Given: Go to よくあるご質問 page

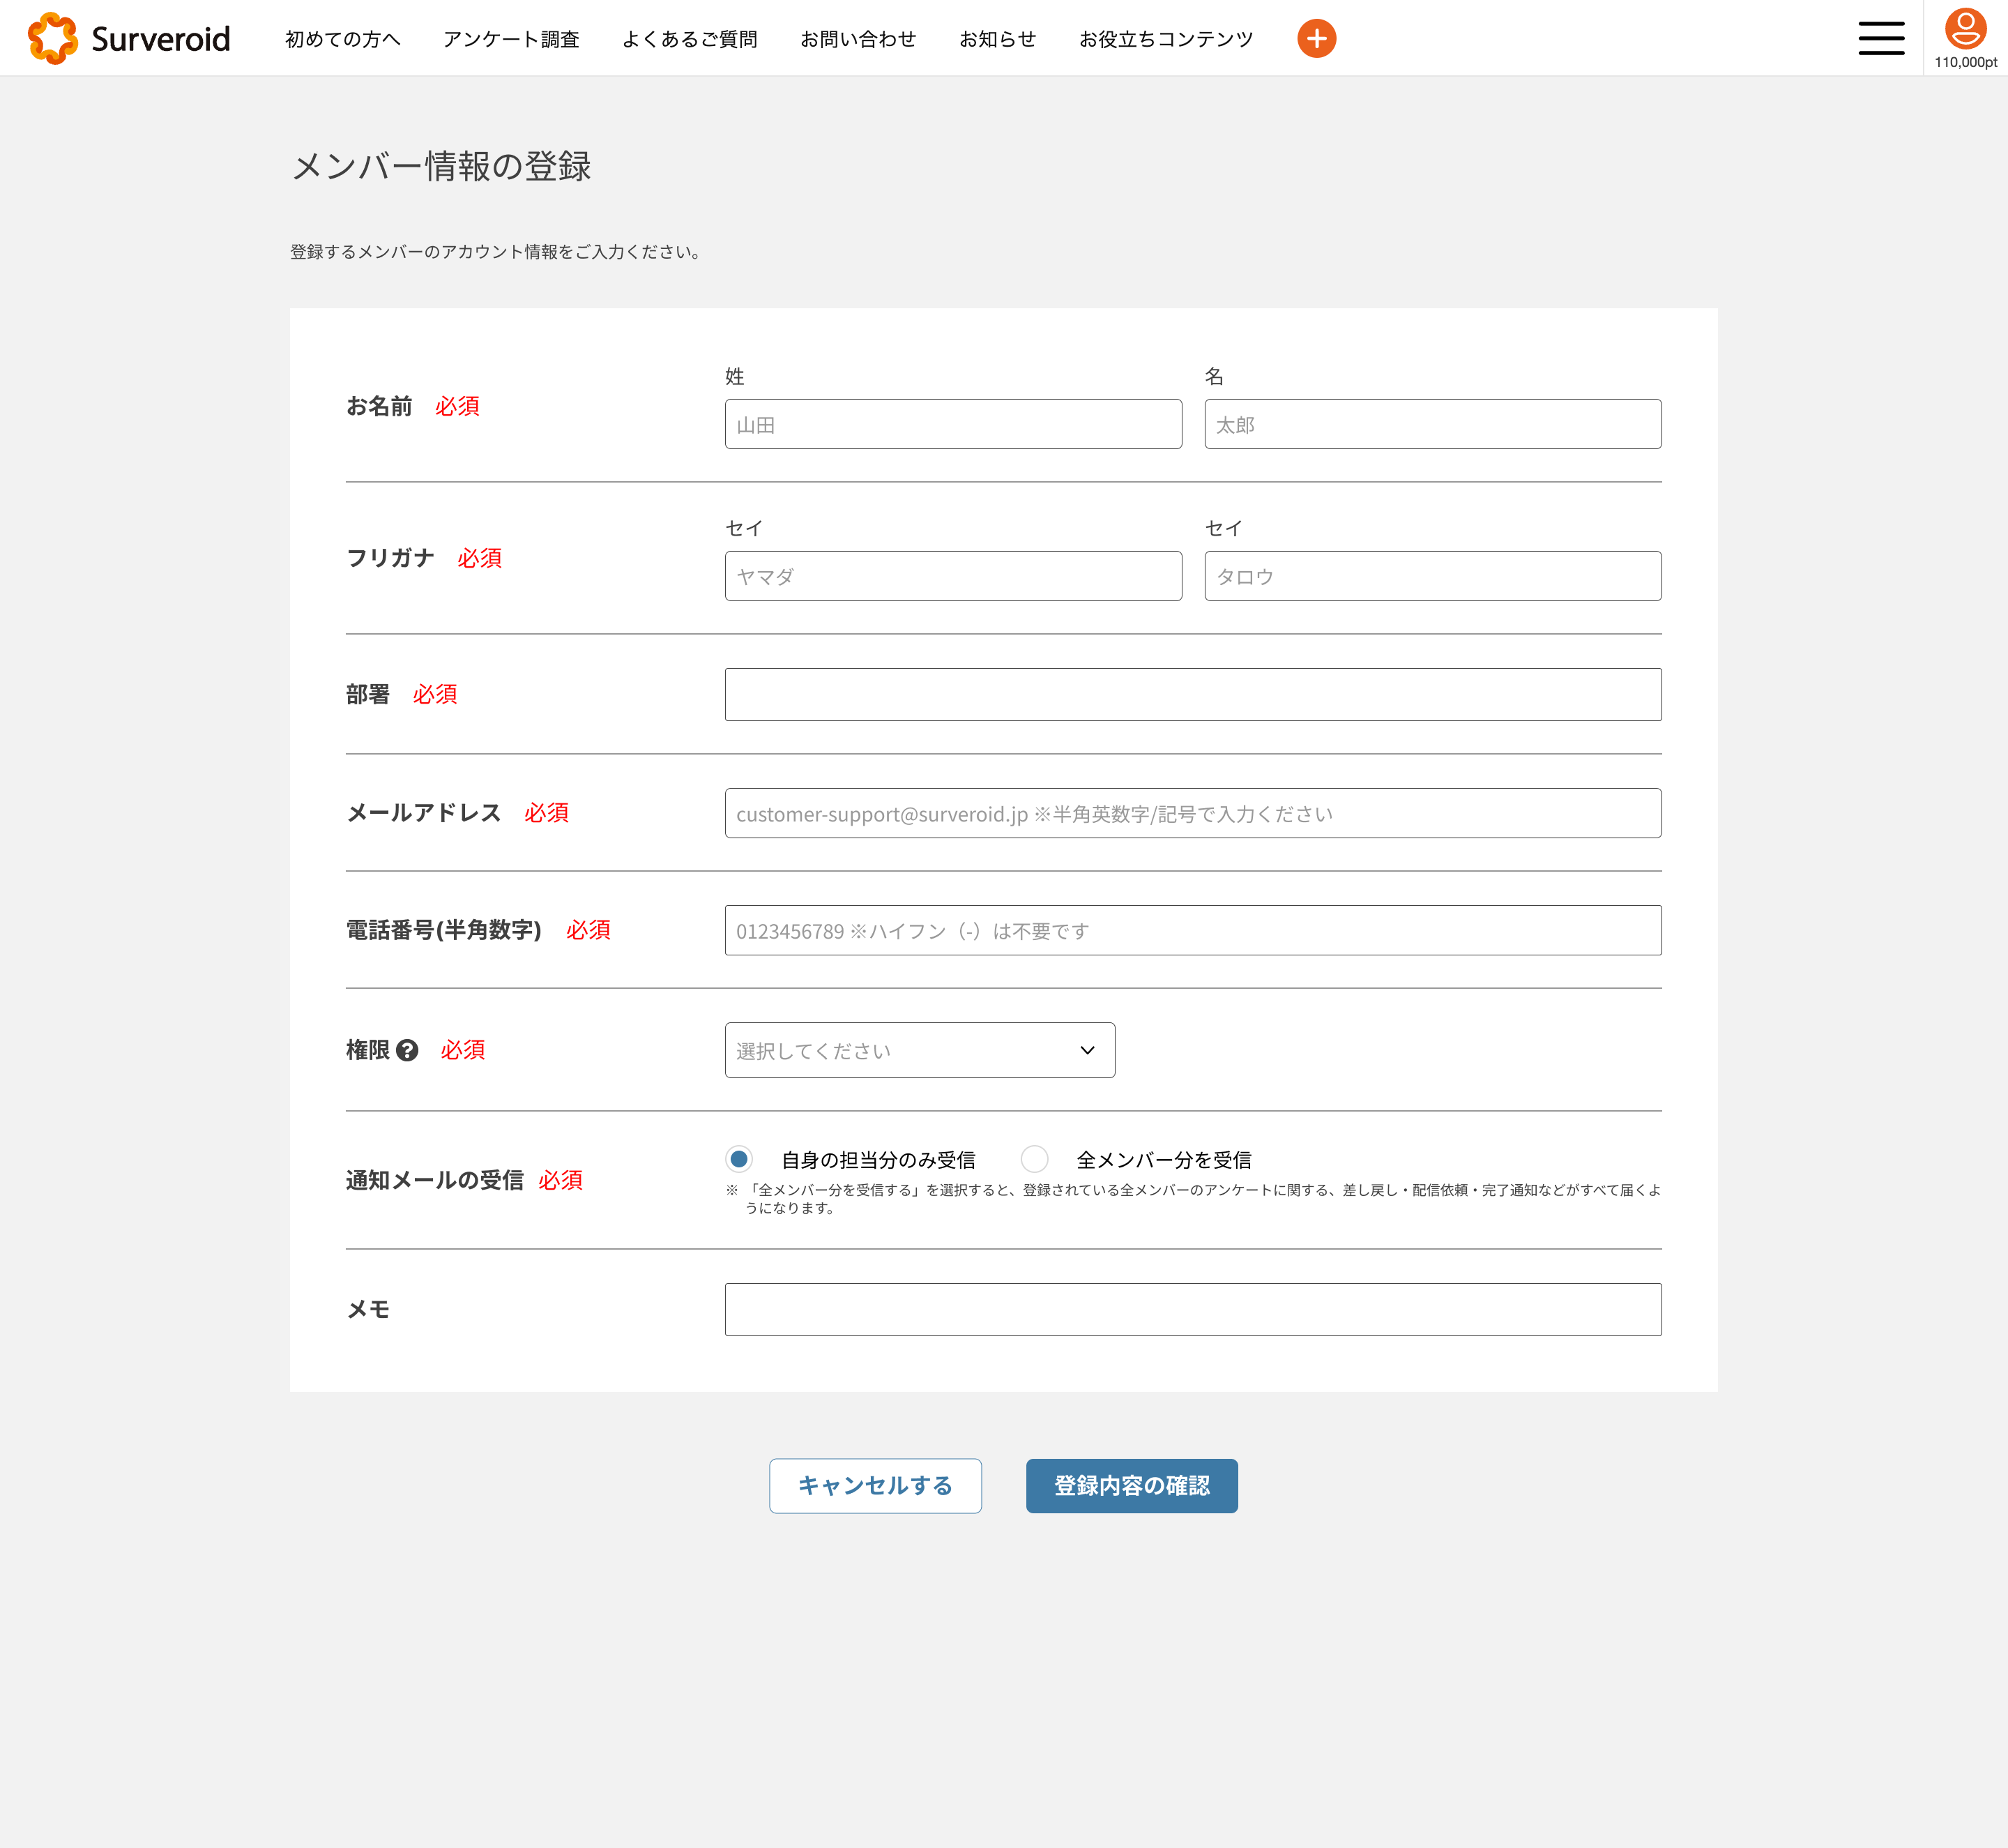Looking at the screenshot, I should [689, 39].
